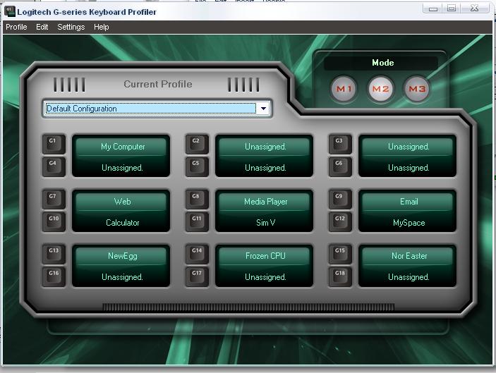
Task: Close the Keyboard Profiler window
Action: coord(475,8)
